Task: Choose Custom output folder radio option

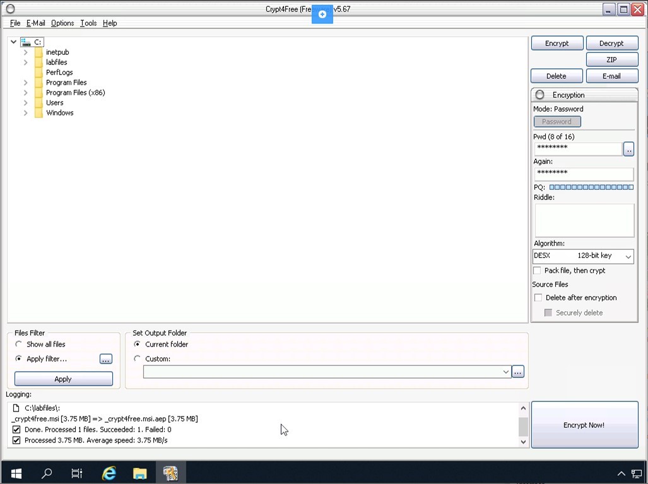Action: click(x=137, y=359)
